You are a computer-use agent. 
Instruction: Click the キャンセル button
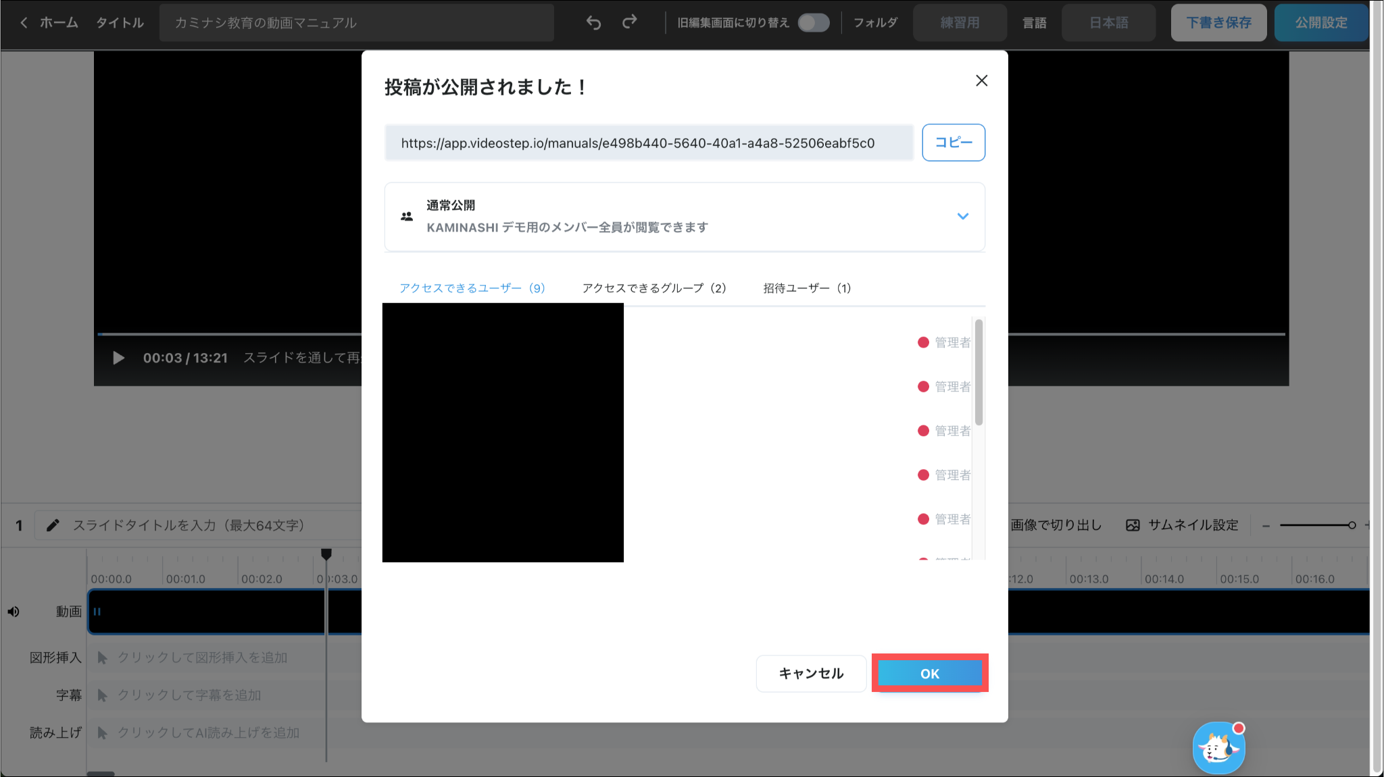(811, 673)
